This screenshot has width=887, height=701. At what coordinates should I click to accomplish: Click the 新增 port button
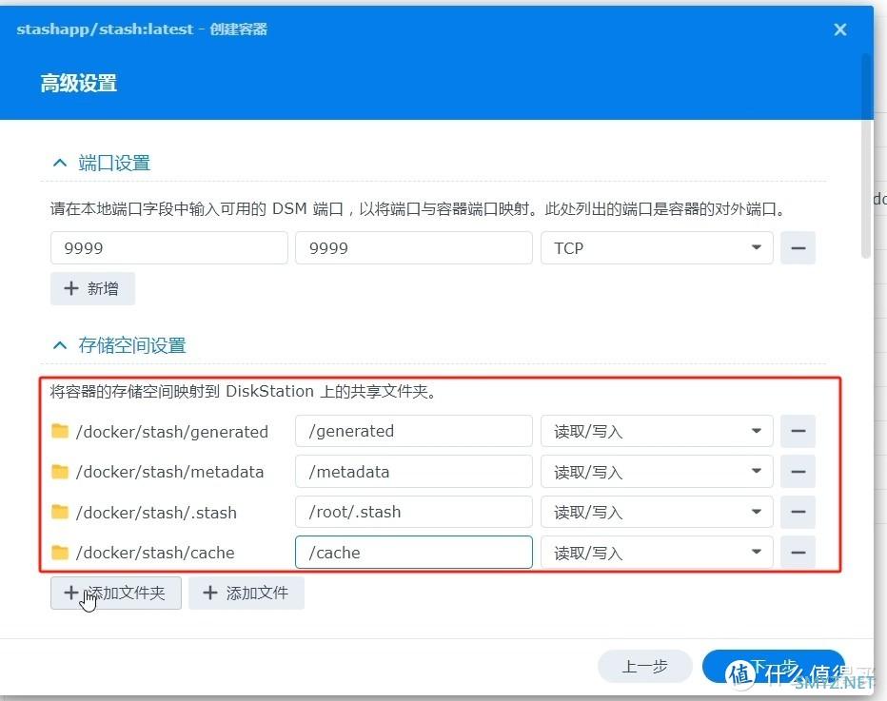92,288
